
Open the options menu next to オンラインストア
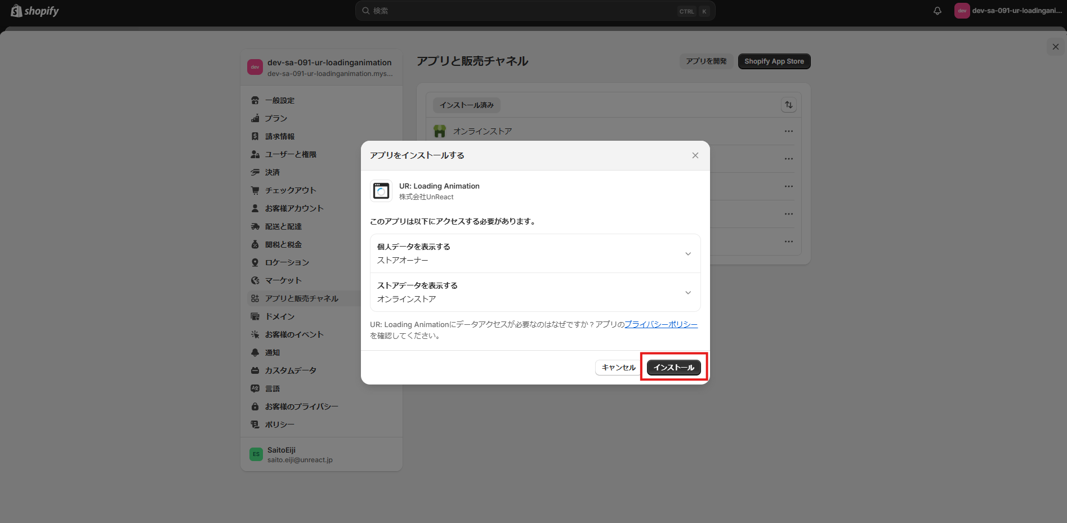[788, 131]
